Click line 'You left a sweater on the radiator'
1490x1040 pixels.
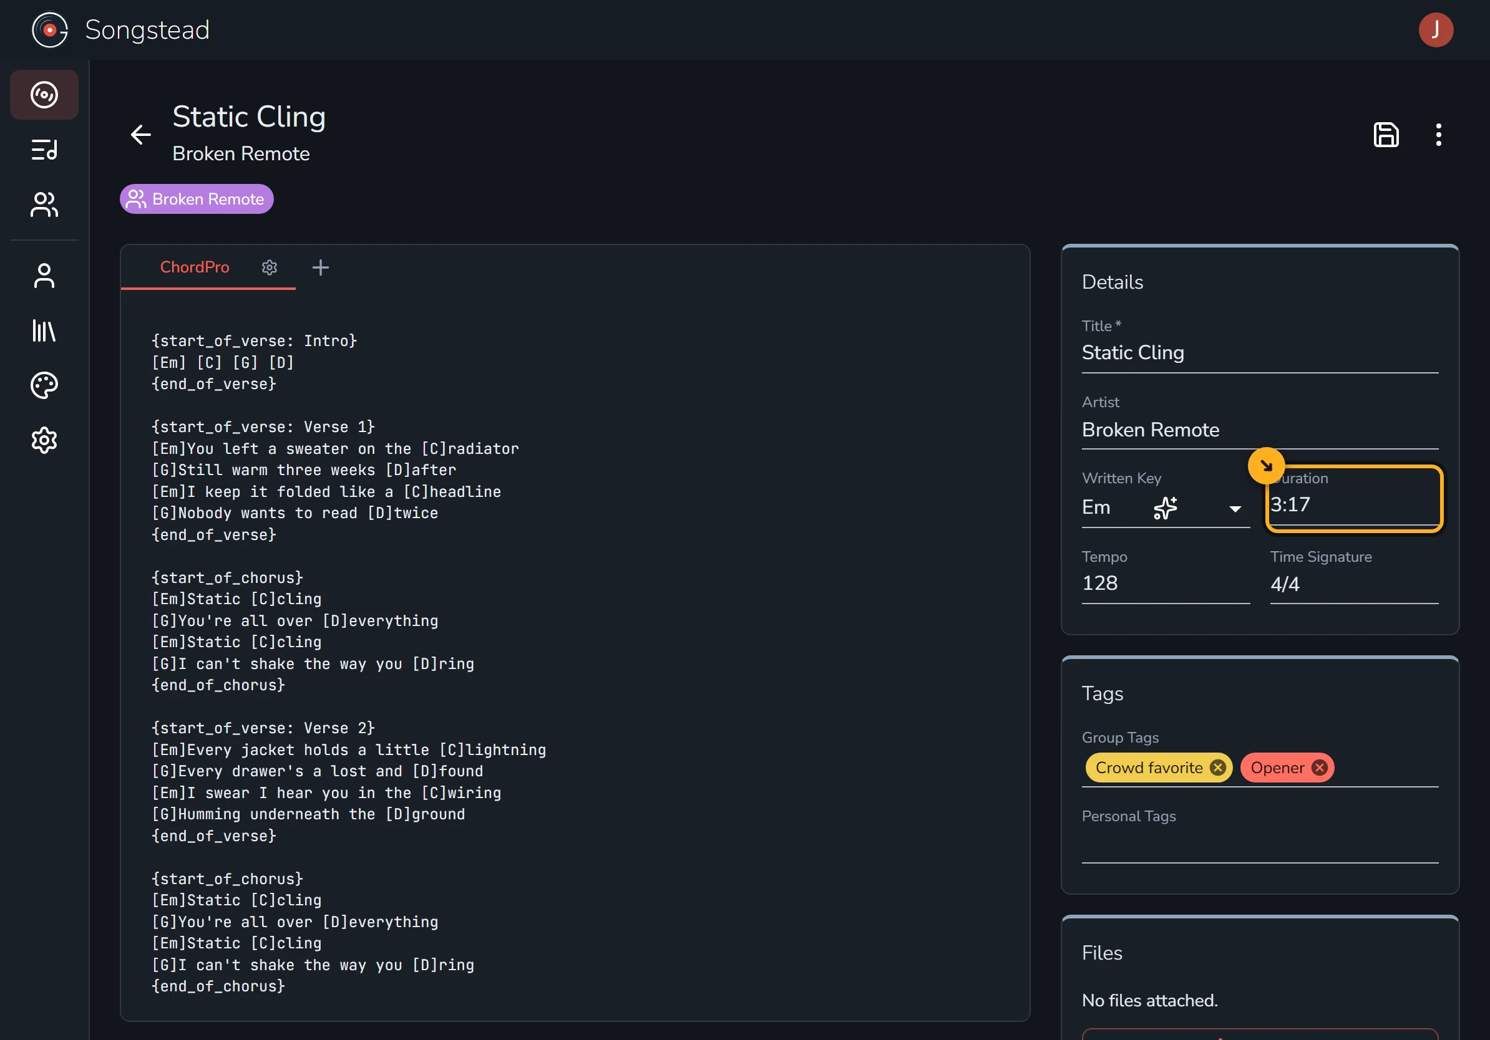point(335,449)
